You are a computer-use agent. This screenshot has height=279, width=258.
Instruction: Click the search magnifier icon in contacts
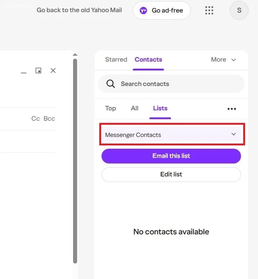[x=111, y=84]
